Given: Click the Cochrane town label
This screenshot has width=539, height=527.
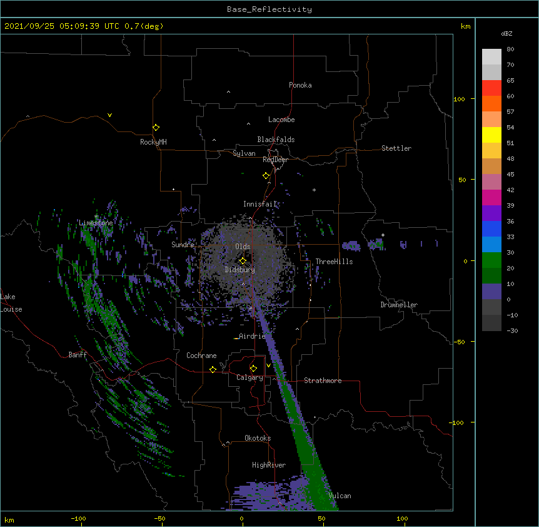Looking at the screenshot, I should tap(201, 356).
